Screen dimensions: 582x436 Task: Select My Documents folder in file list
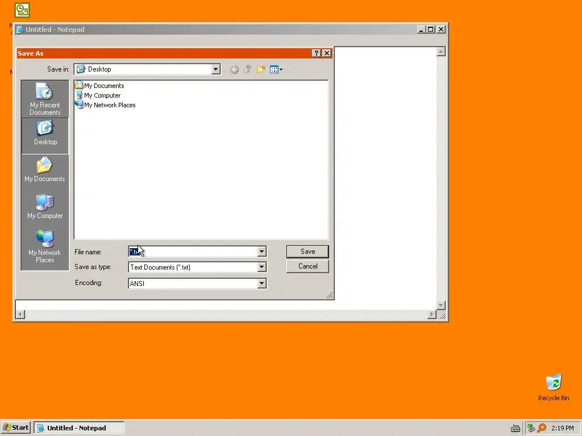coord(99,86)
